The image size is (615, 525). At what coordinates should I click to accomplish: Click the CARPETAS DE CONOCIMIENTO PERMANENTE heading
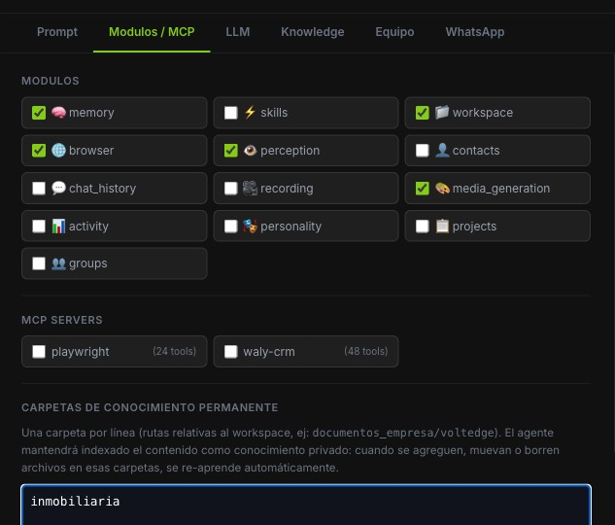click(150, 407)
